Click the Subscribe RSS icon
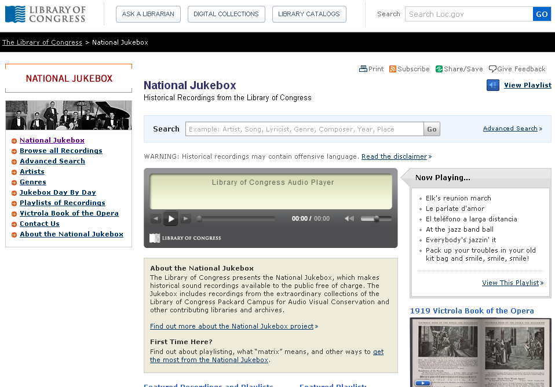 (x=393, y=69)
